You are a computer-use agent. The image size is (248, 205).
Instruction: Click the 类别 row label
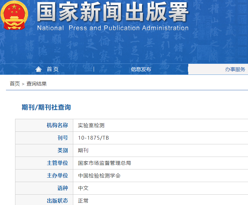[62, 150]
